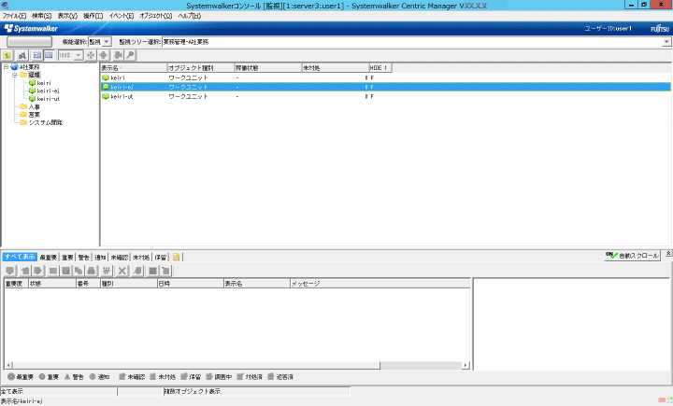Select keiri-ut in the tree
Viewport: 673px width, 406px height.
[x=48, y=99]
